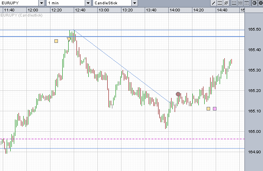
Task: Click the CandleStick chart type field
Action: pos(112,3)
